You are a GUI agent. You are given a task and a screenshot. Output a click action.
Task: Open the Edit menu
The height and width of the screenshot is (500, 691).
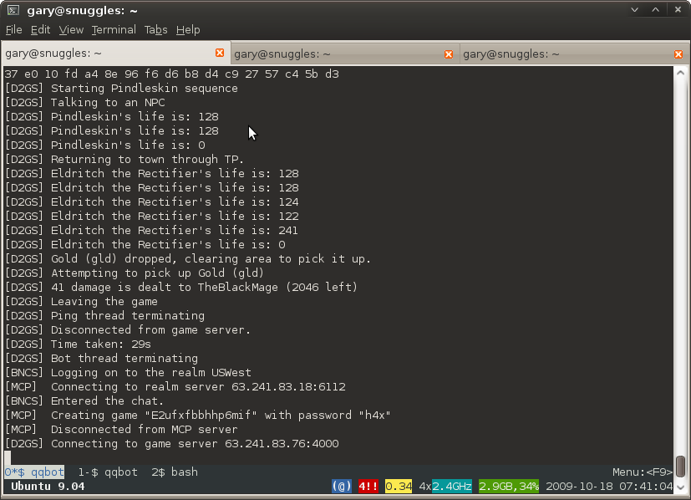[x=40, y=29]
